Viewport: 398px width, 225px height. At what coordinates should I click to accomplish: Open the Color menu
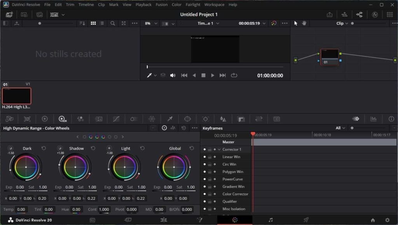point(176,5)
